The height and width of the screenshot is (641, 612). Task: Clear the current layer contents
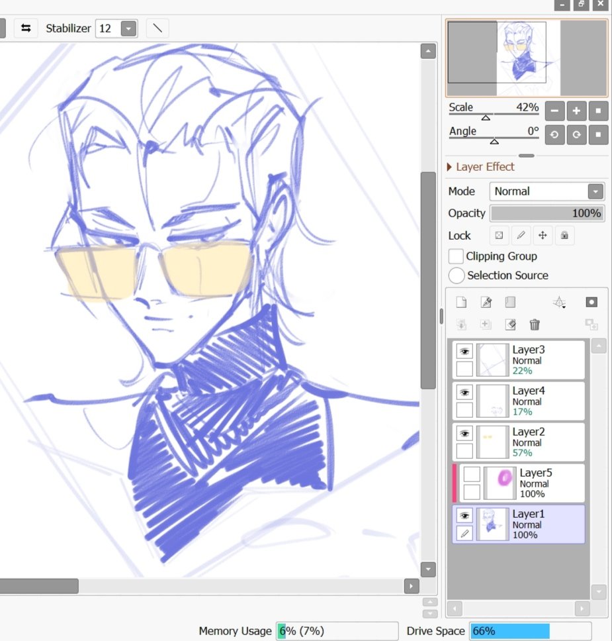510,324
